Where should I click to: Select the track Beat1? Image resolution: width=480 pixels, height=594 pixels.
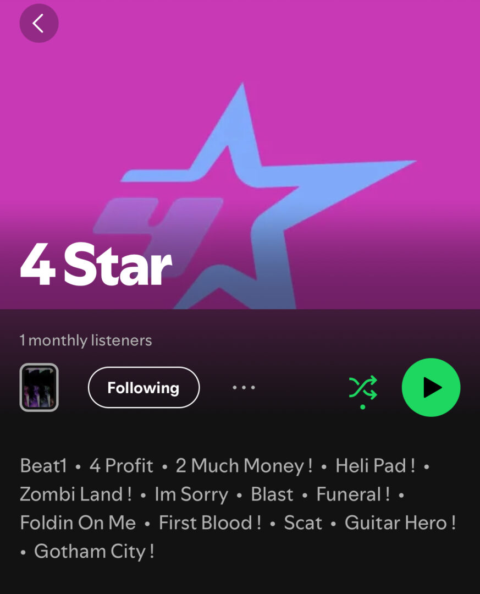43,466
